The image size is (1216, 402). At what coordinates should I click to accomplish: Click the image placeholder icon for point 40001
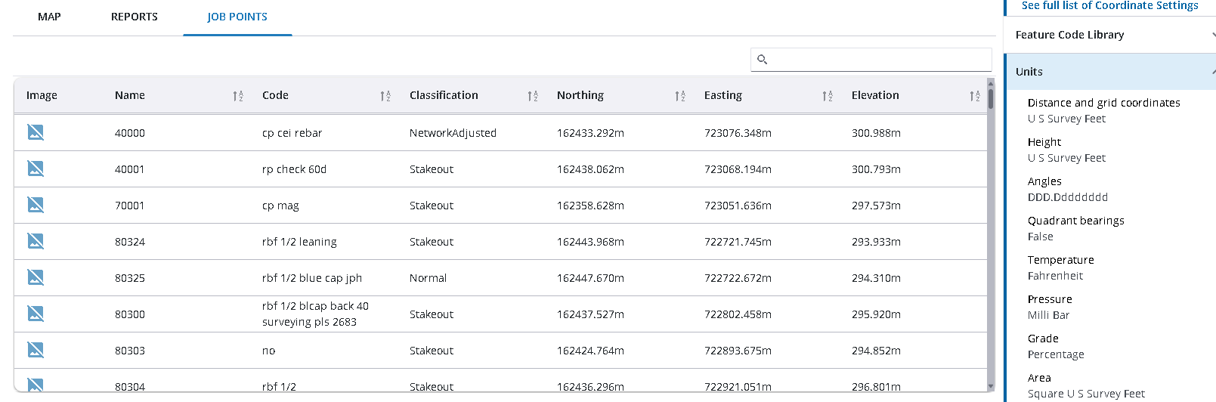[36, 169]
